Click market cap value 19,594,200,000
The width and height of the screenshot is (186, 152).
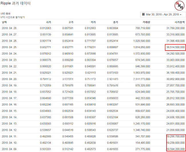click(175, 149)
